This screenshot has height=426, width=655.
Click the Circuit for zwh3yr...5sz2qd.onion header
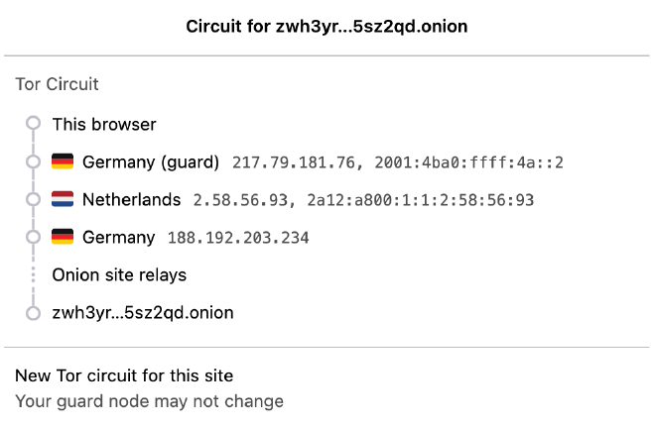pos(327,27)
